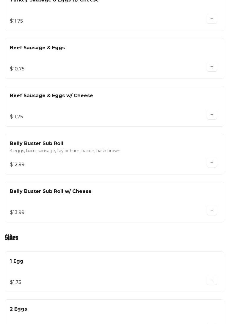Add 1 Egg side using plus icon
Image resolution: width=229 pixels, height=324 pixels.
pos(212,280)
